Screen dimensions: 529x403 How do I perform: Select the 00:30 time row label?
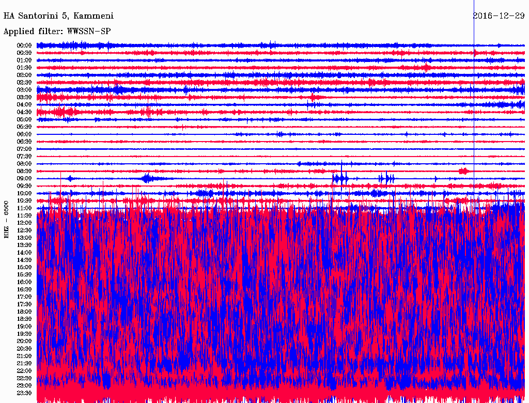pos(24,53)
